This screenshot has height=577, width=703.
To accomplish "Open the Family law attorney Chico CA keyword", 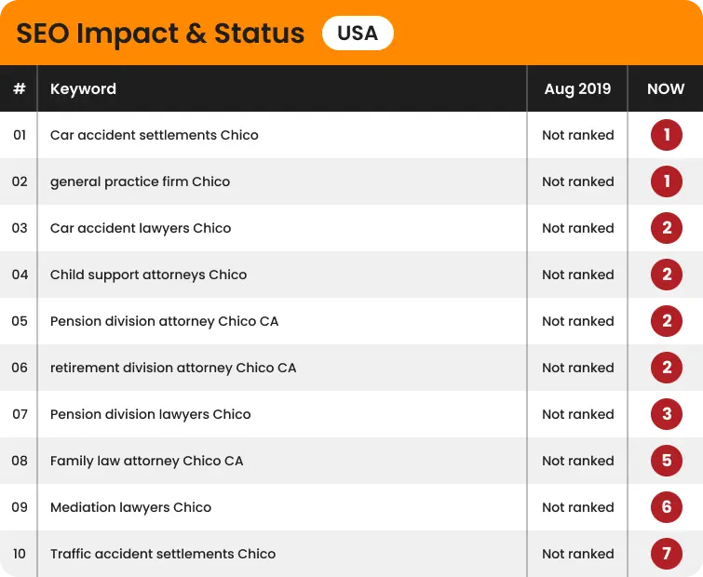I will (x=146, y=461).
